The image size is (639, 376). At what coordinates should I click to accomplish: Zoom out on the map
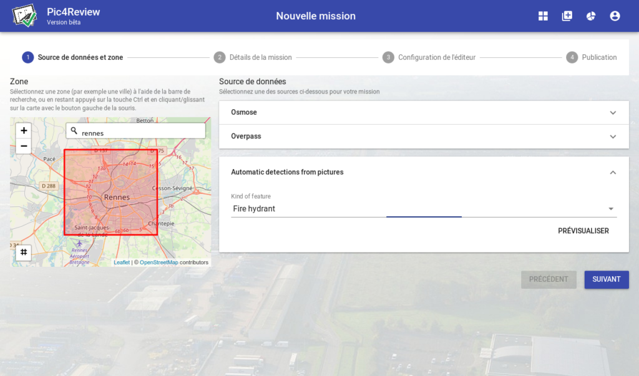click(24, 146)
